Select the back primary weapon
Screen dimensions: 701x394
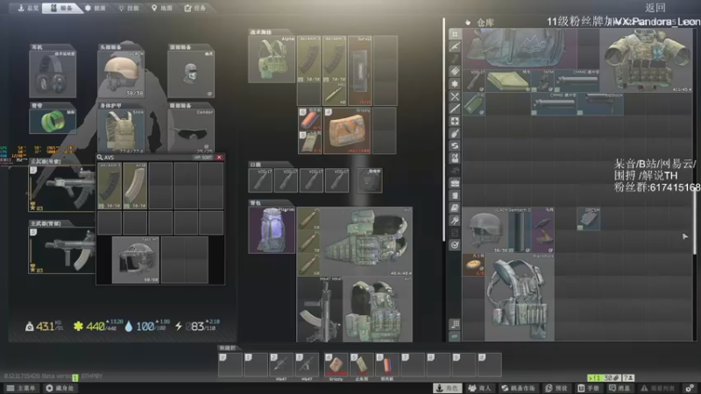[62, 250]
